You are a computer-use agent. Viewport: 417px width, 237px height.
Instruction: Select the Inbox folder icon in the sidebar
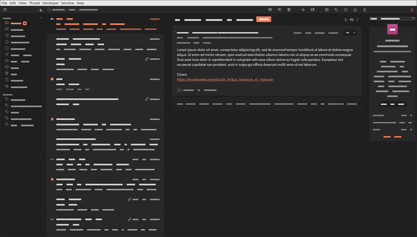point(7,23)
